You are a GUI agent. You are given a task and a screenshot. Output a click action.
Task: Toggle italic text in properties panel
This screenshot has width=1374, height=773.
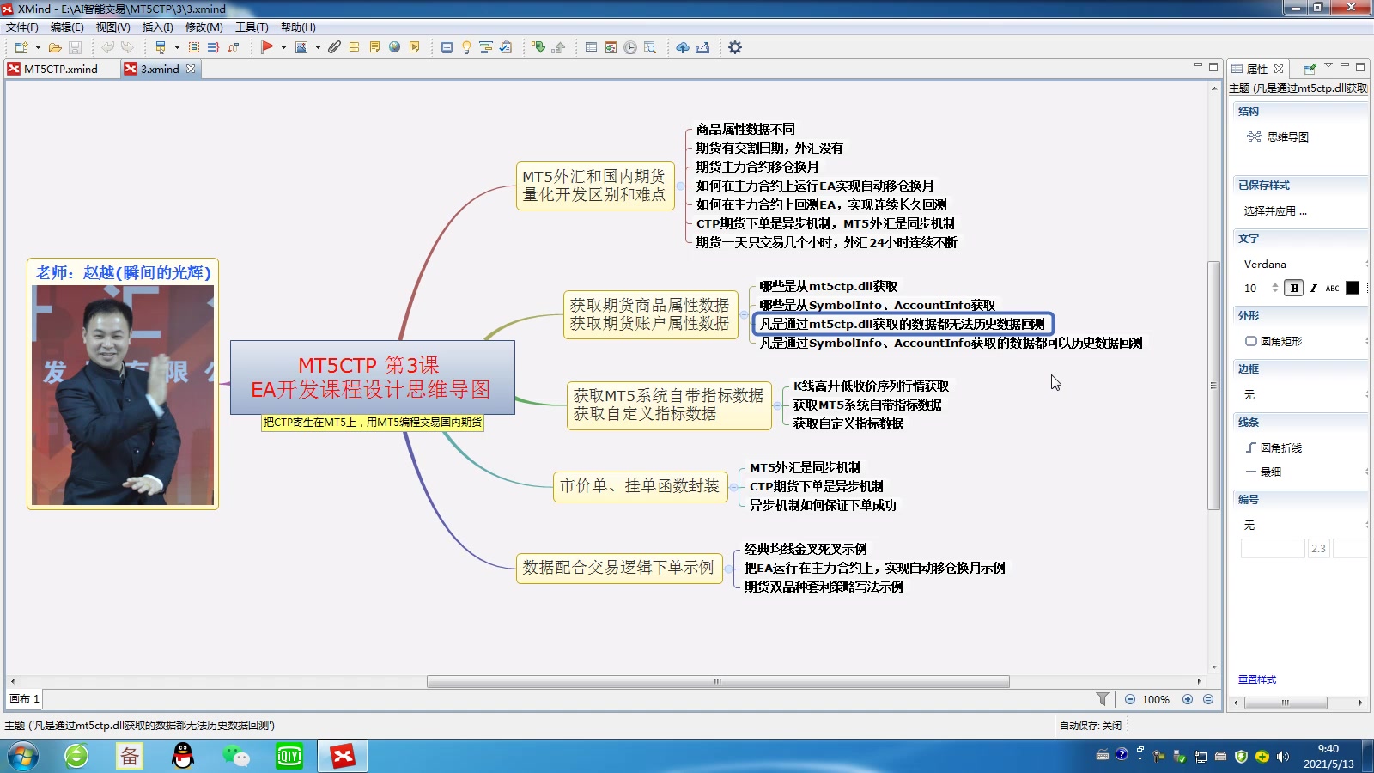[x=1313, y=288]
